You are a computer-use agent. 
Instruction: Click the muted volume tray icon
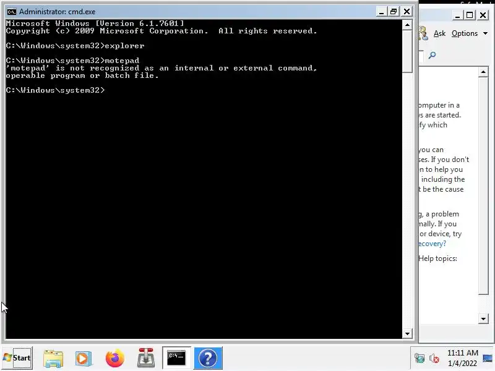click(x=434, y=358)
